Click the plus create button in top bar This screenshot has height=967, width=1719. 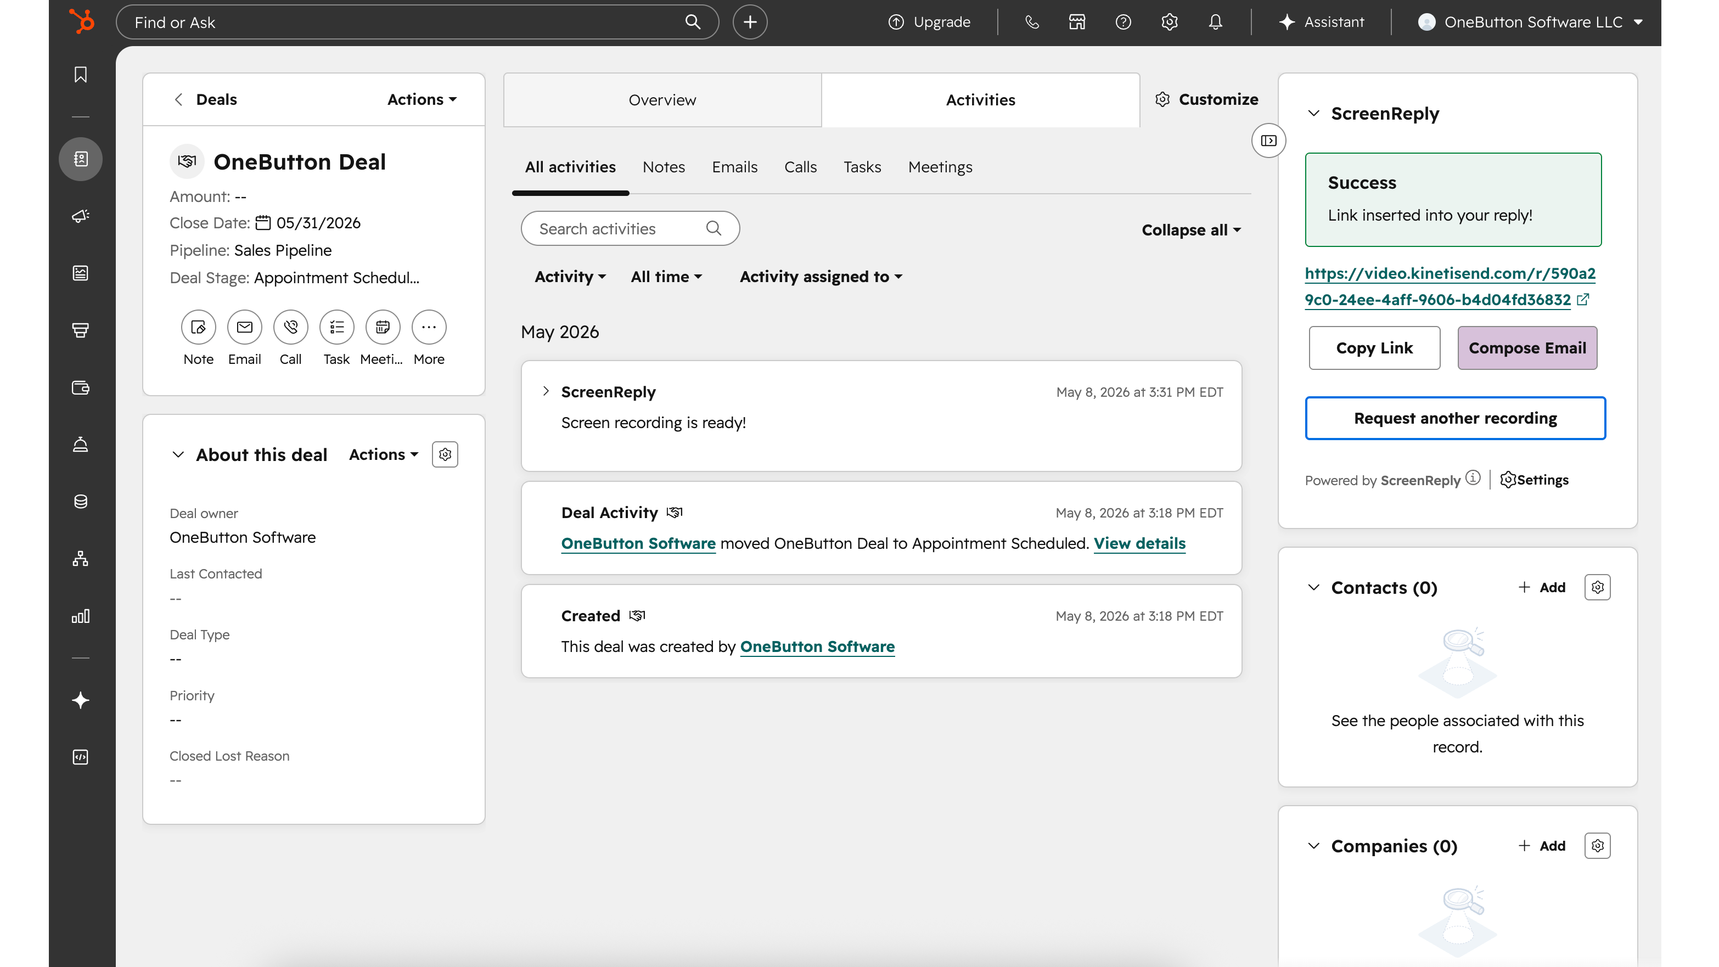[750, 22]
